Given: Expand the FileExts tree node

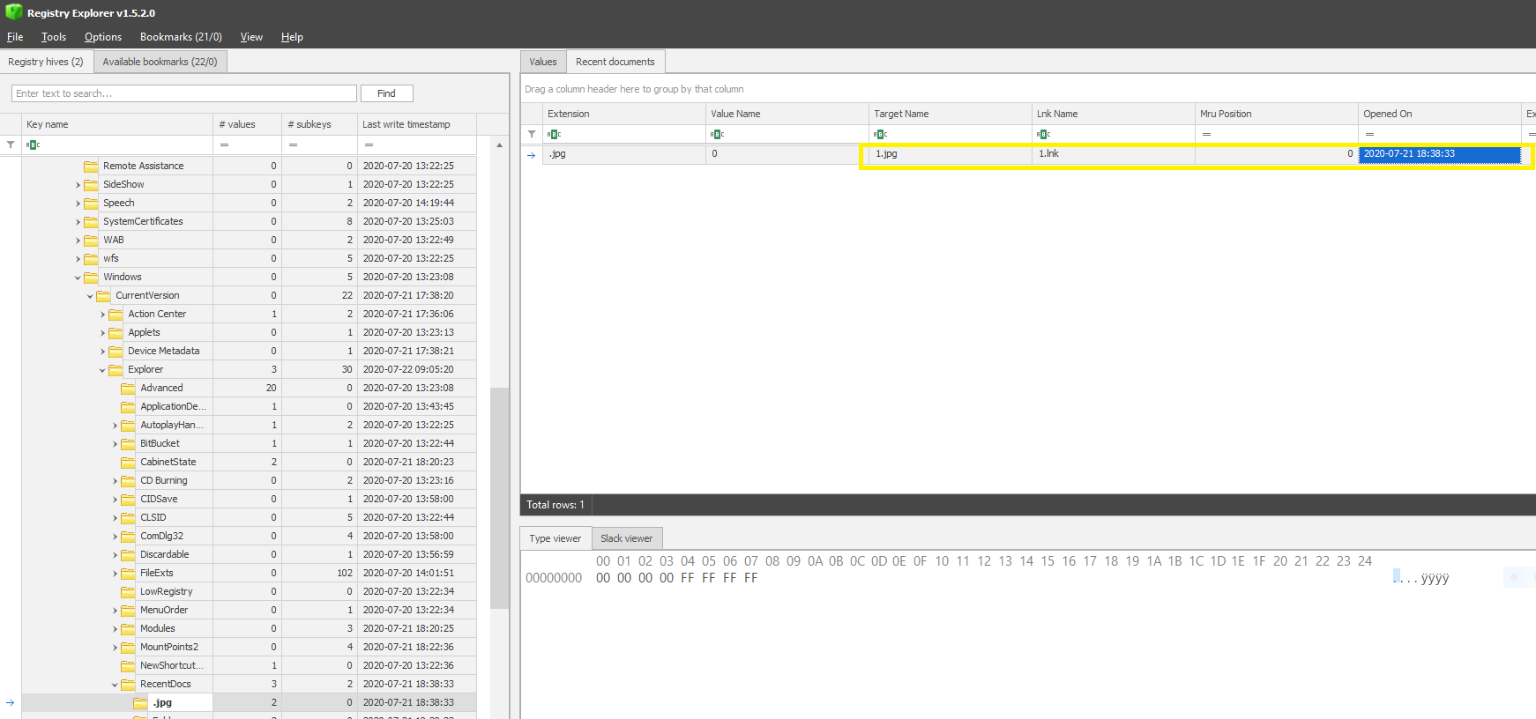Looking at the screenshot, I should click(115, 574).
